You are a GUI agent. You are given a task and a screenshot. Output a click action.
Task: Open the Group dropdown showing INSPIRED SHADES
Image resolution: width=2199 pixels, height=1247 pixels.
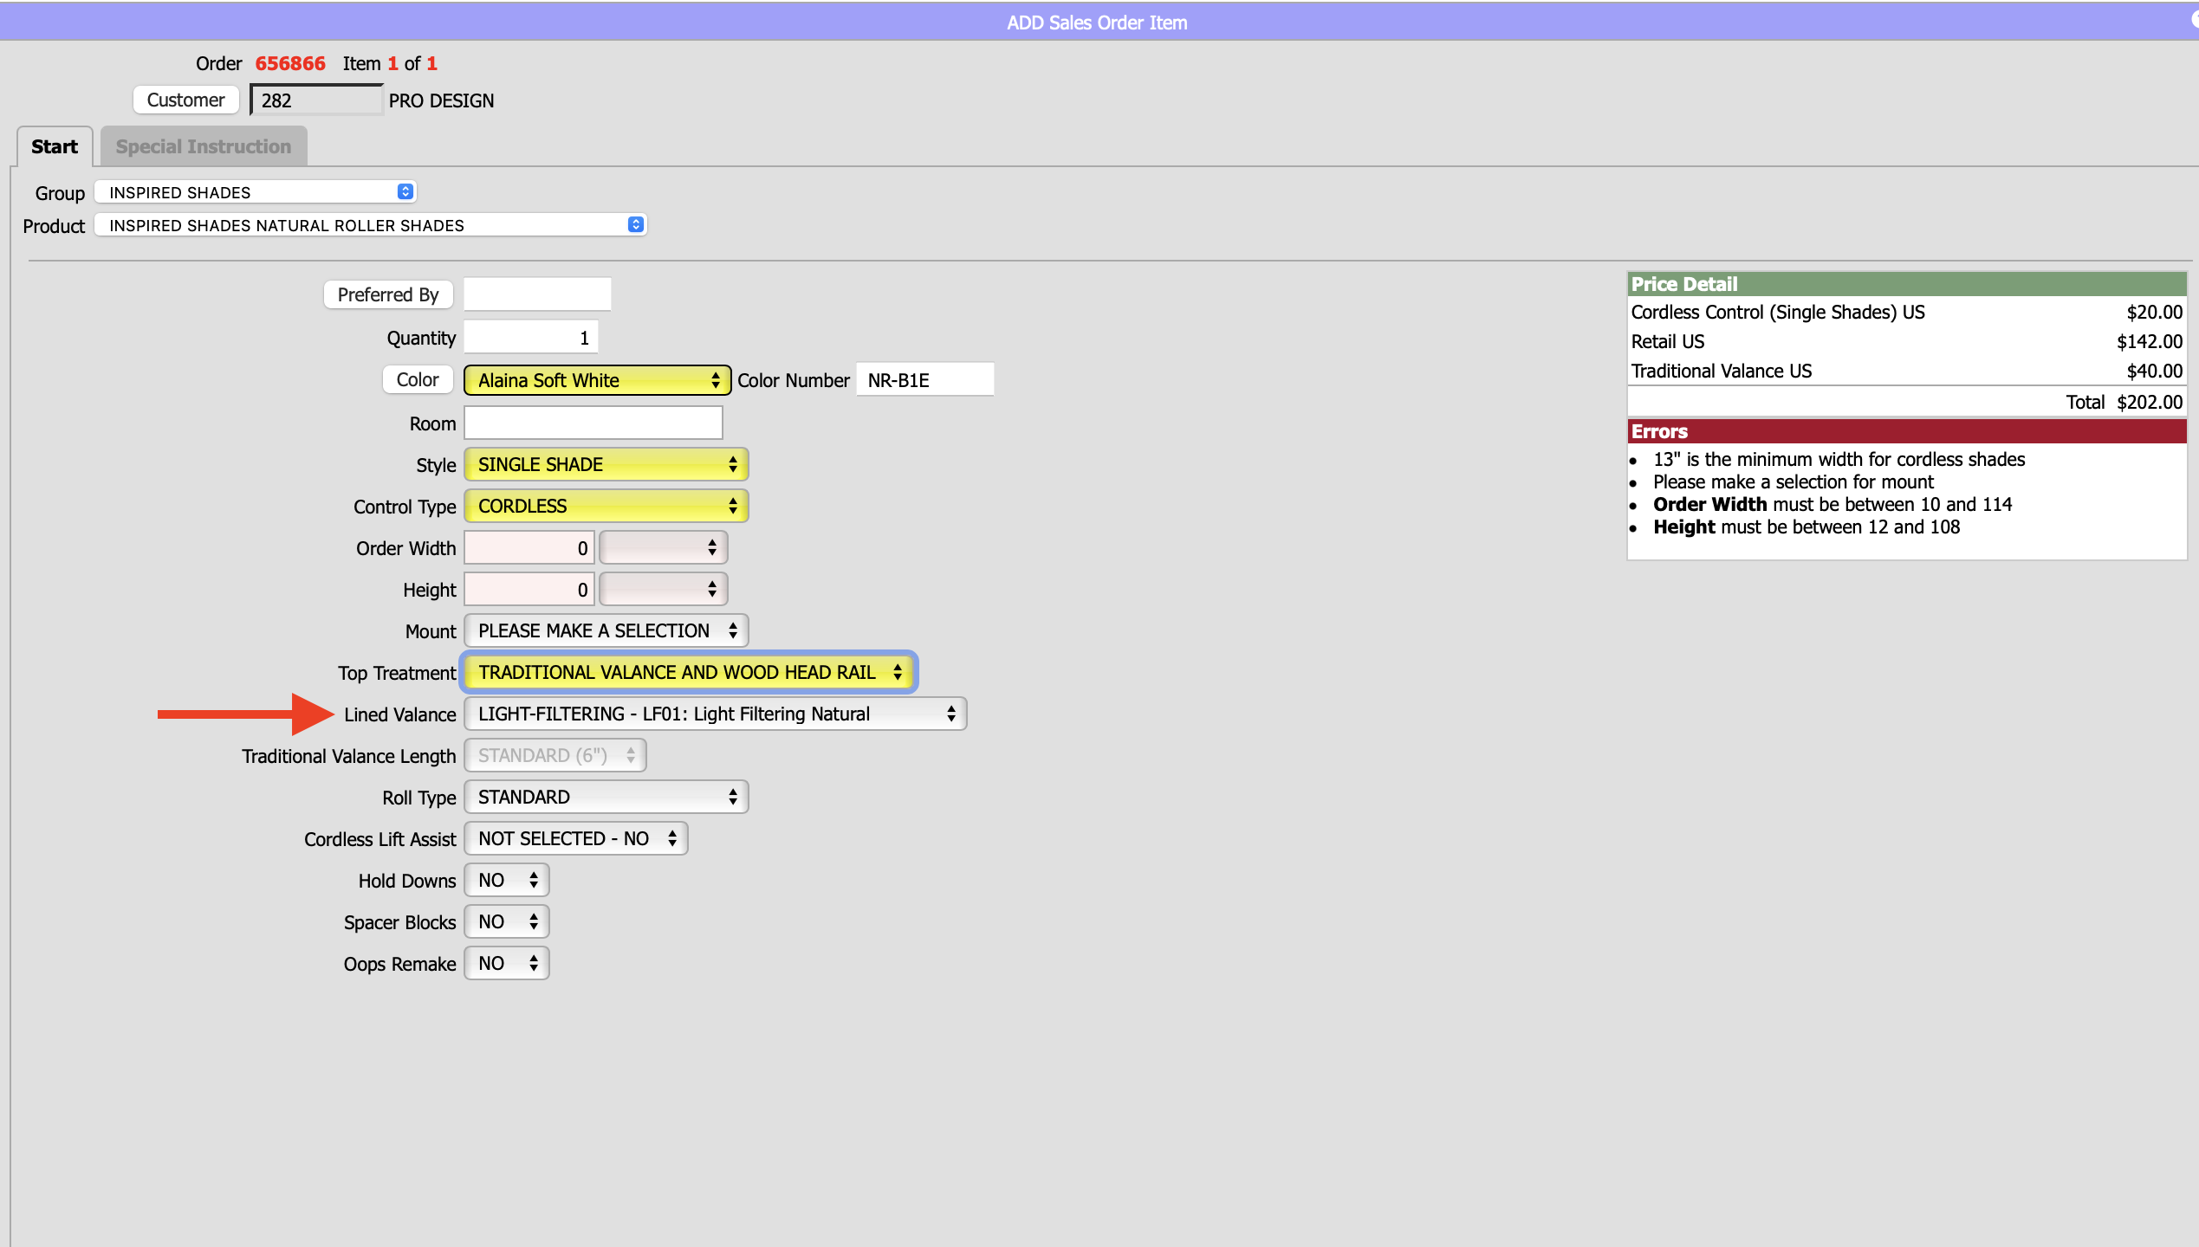click(x=255, y=192)
